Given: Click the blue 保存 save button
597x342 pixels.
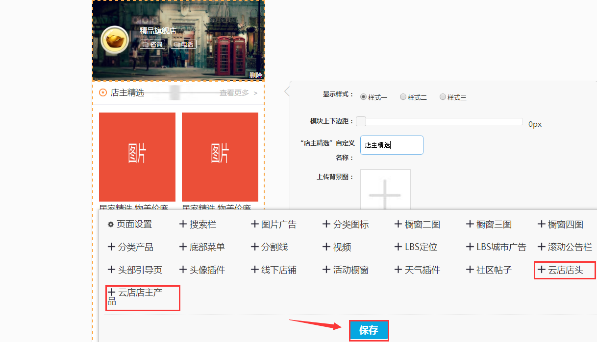Looking at the screenshot, I should pyautogui.click(x=369, y=331).
